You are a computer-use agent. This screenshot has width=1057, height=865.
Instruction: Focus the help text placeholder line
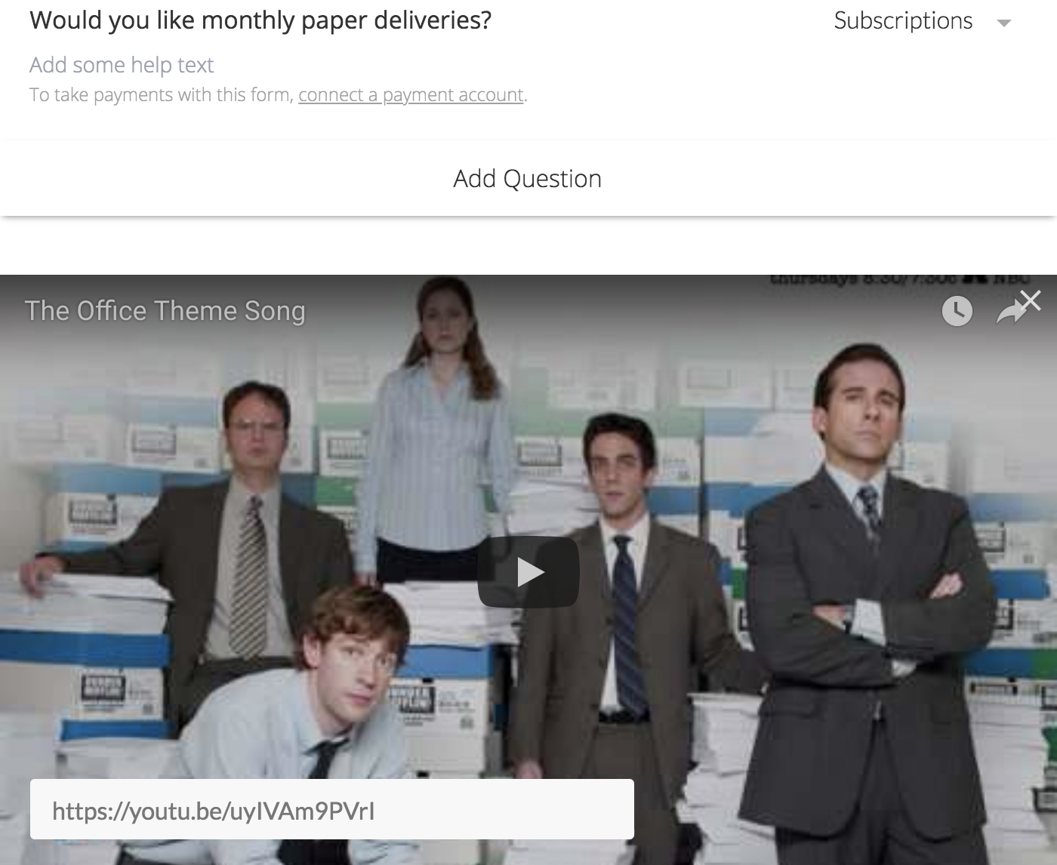[x=122, y=65]
